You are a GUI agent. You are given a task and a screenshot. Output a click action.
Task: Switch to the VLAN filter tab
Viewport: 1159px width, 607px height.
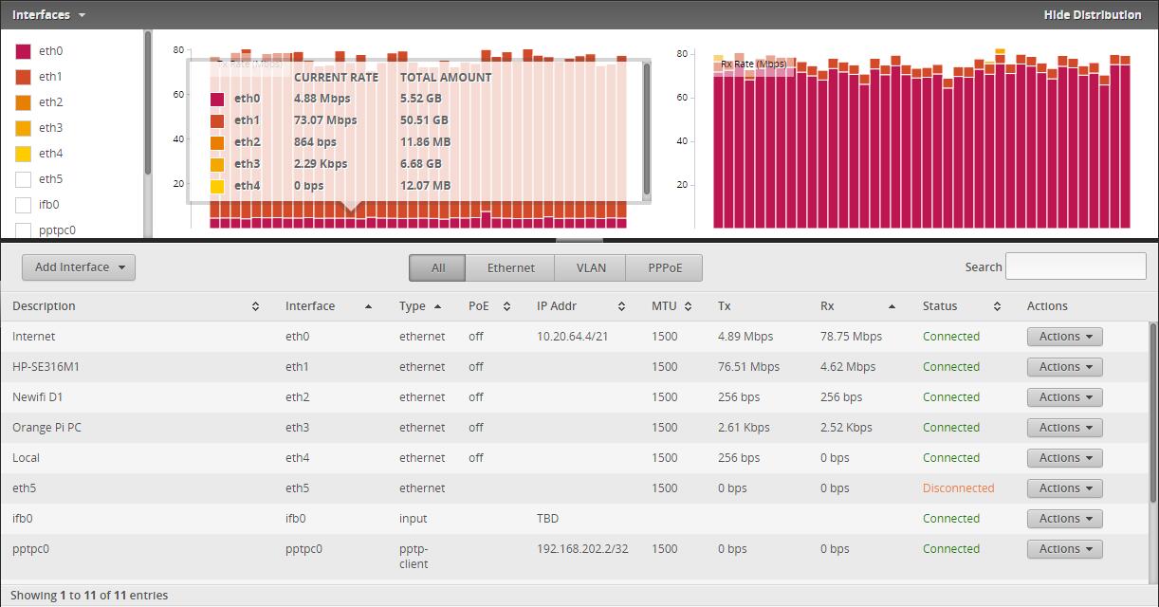591,267
